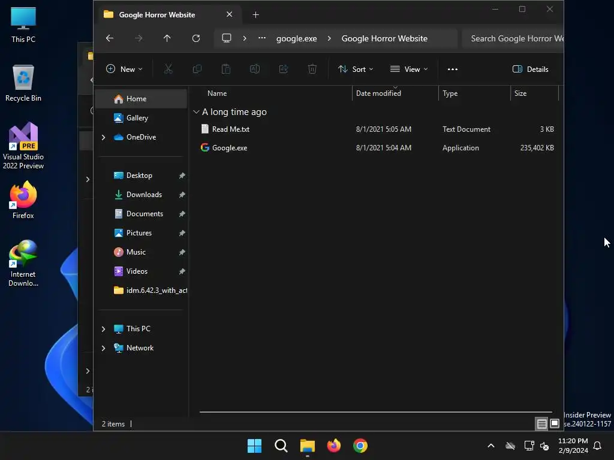
Task: Open the pinned Videos folder
Action: click(141, 271)
